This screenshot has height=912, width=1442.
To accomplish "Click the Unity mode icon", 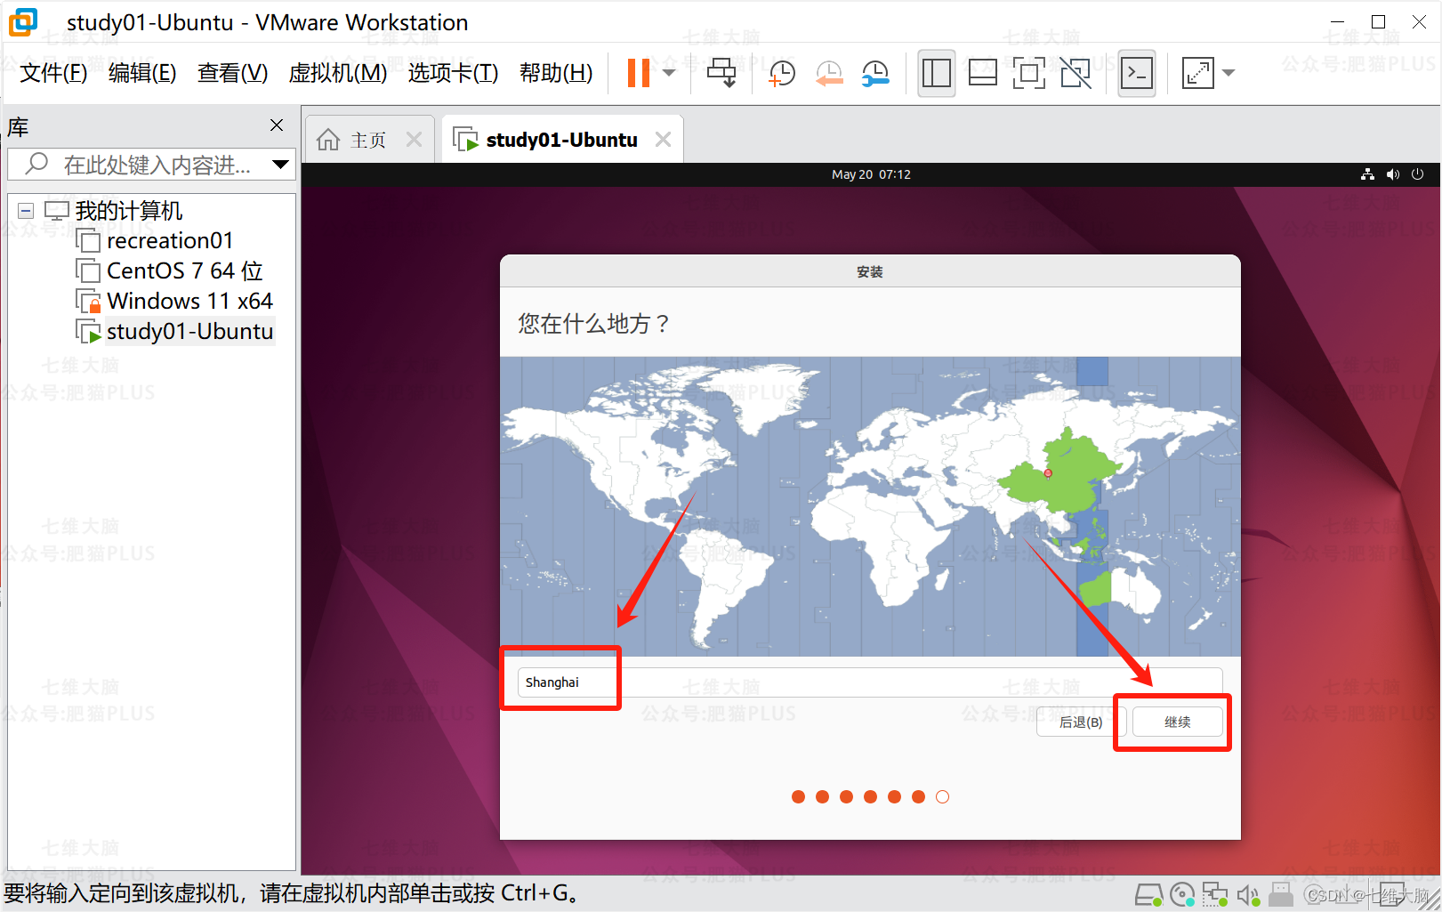I will 1075,73.
